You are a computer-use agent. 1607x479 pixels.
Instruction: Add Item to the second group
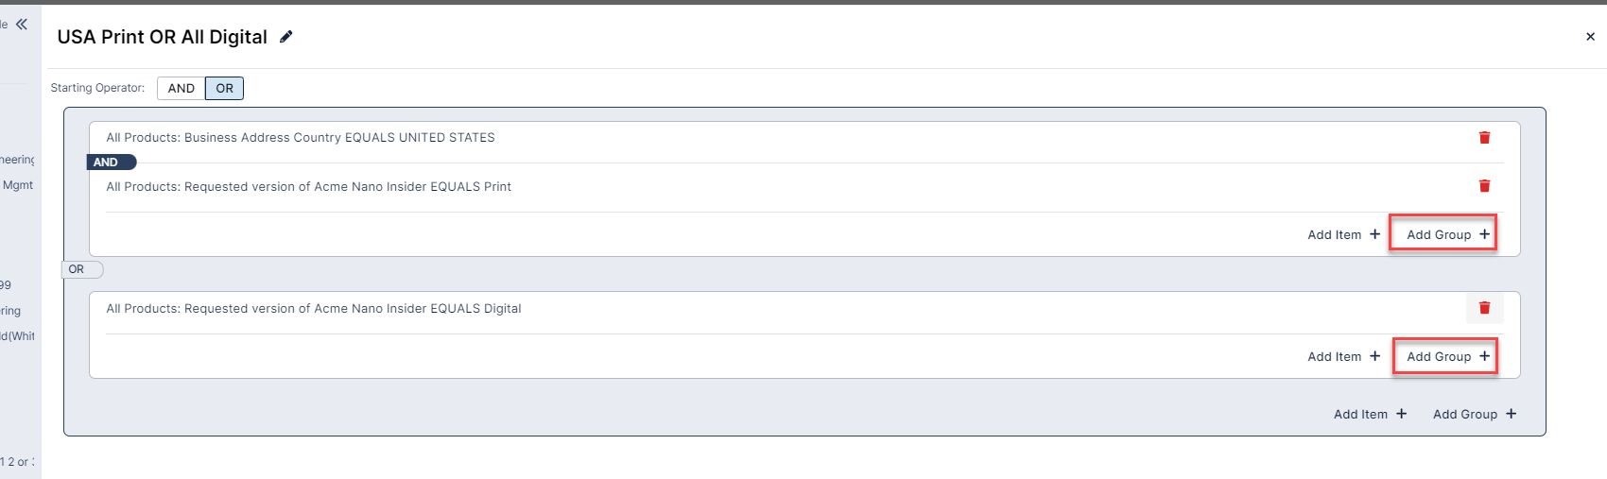(x=1343, y=356)
